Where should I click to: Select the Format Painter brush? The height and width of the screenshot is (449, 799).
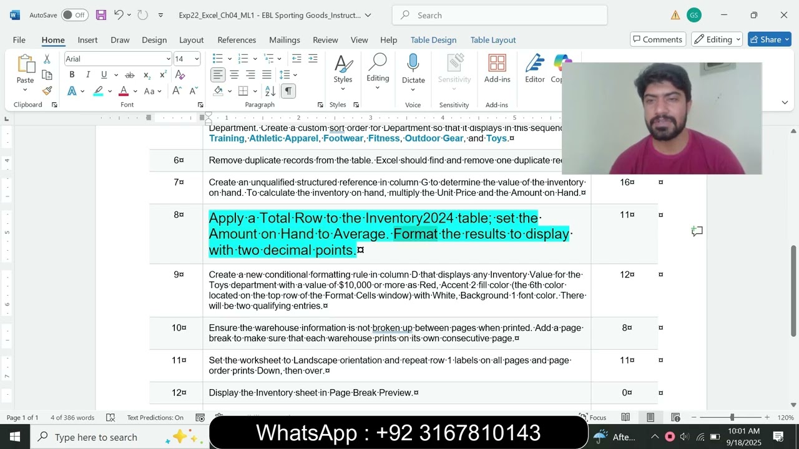(x=47, y=91)
